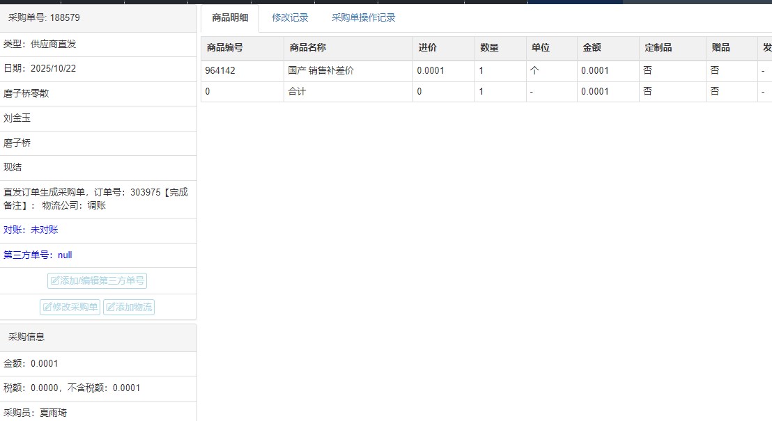772x421 pixels.
Task: Click the 数量 column header
Action: pos(489,48)
